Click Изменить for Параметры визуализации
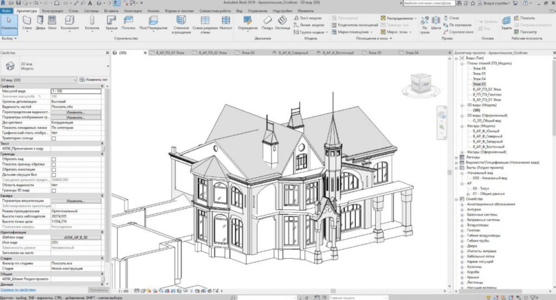The image size is (556, 300). (76, 201)
